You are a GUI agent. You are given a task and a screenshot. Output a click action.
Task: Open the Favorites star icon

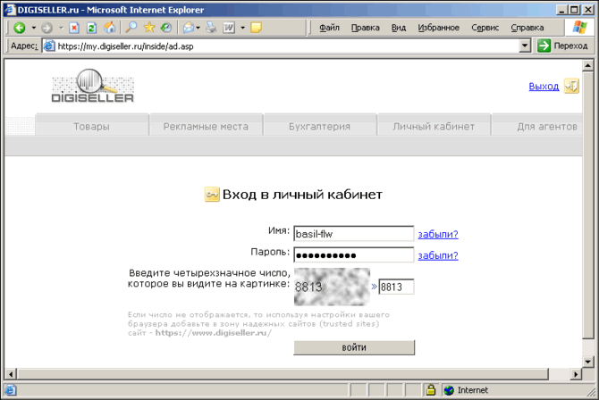tap(149, 28)
